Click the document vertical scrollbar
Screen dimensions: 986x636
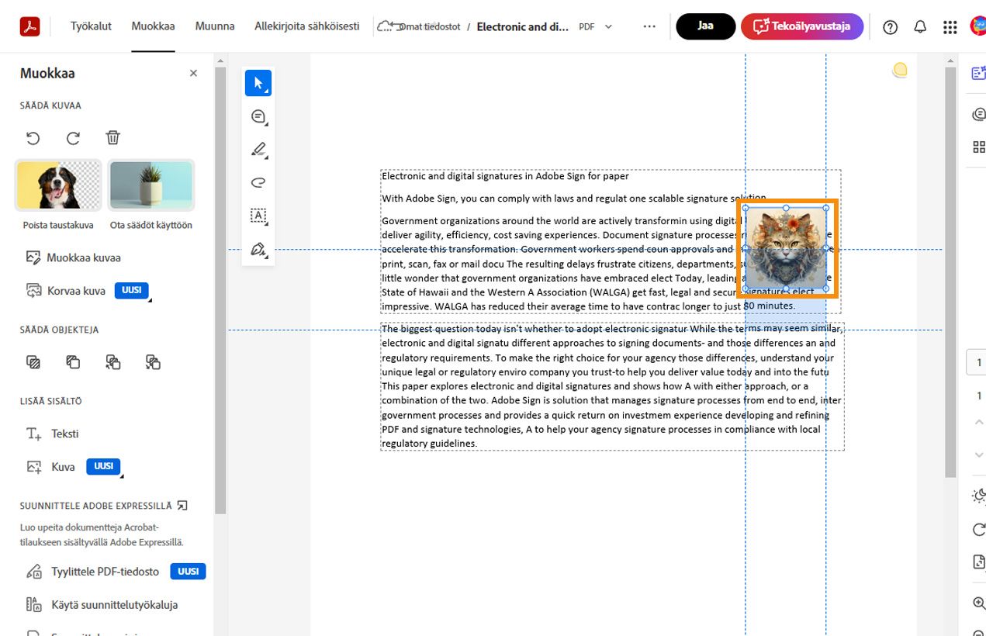click(x=950, y=271)
